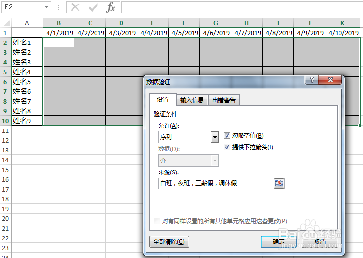Click cell containing 姓名2

(27, 52)
